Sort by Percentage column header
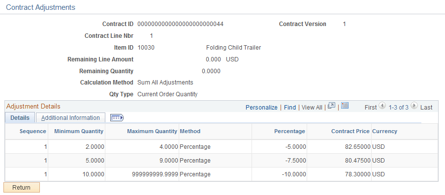This screenshot has height=195, width=445. [289, 131]
